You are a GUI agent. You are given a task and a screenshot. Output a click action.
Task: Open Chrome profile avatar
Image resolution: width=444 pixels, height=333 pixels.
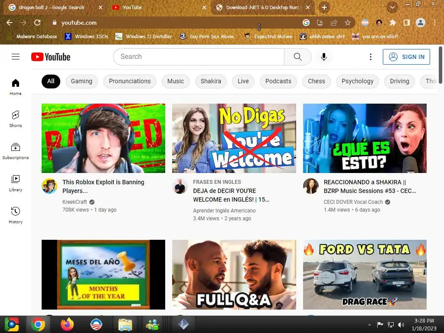click(x=421, y=23)
